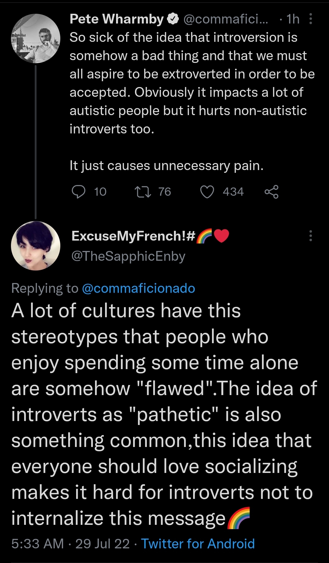Viewport: 329px width, 563px height.
Task: Reply to Pete Wharmby's tweet via speech bubble
Action: click(x=78, y=192)
